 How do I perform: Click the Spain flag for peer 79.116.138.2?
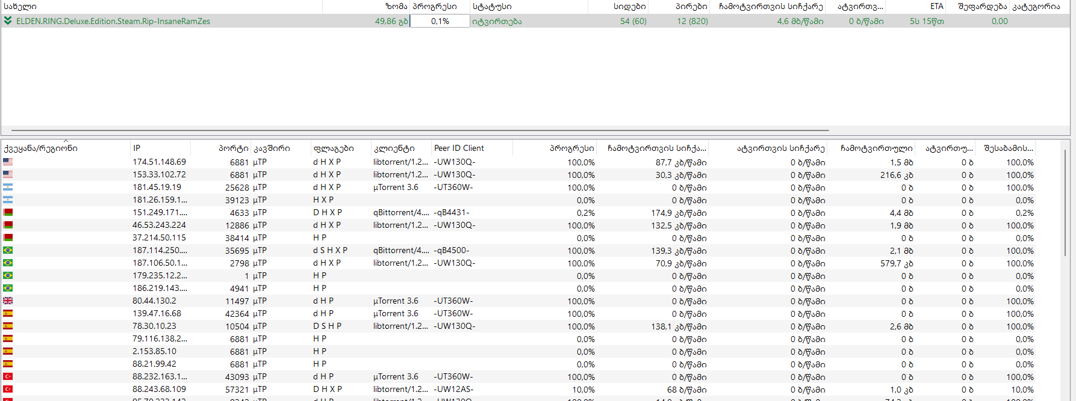point(8,338)
